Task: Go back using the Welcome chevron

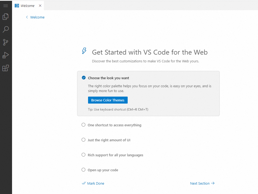Action: pyautogui.click(x=27, y=17)
